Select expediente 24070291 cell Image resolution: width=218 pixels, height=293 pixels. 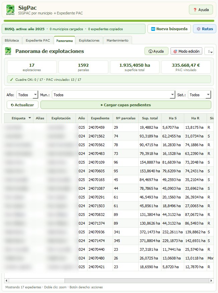click(x=100, y=197)
